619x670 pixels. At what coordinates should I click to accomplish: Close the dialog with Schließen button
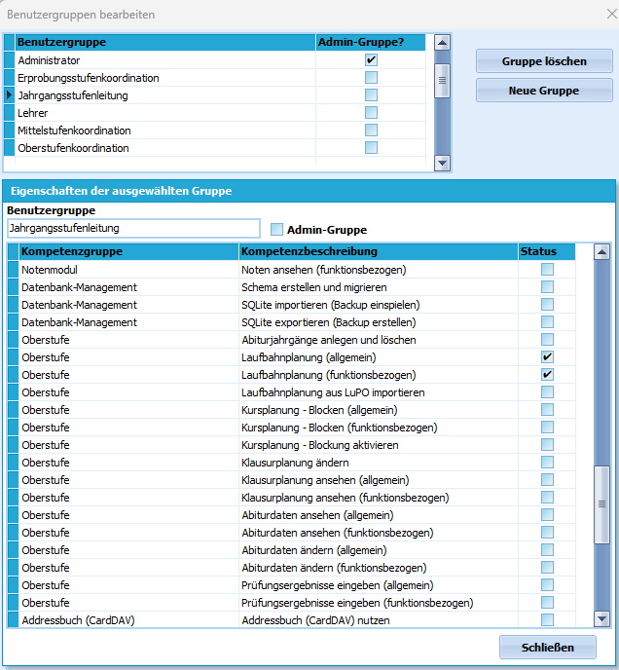[547, 648]
